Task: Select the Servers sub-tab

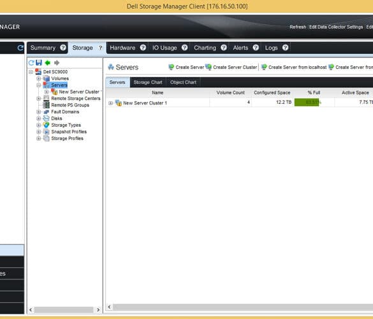Action: [117, 82]
